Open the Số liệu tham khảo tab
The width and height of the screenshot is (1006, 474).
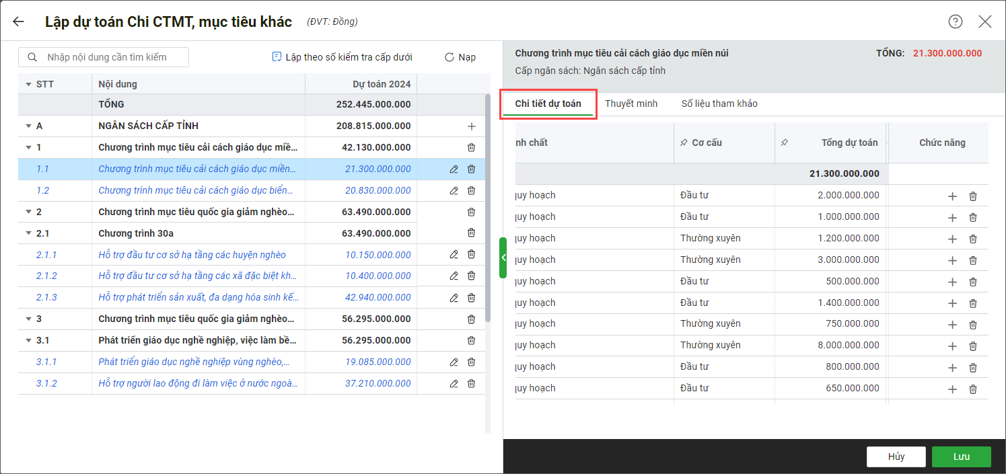[x=719, y=104]
